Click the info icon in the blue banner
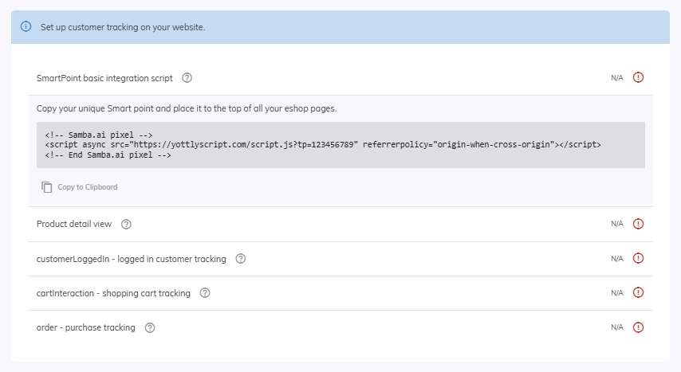The image size is (681, 372). [26, 27]
